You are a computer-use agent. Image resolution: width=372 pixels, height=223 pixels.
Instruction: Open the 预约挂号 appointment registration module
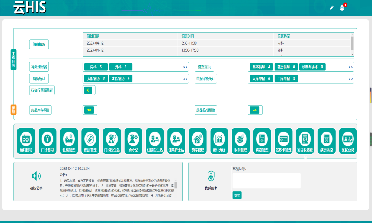pos(26,141)
